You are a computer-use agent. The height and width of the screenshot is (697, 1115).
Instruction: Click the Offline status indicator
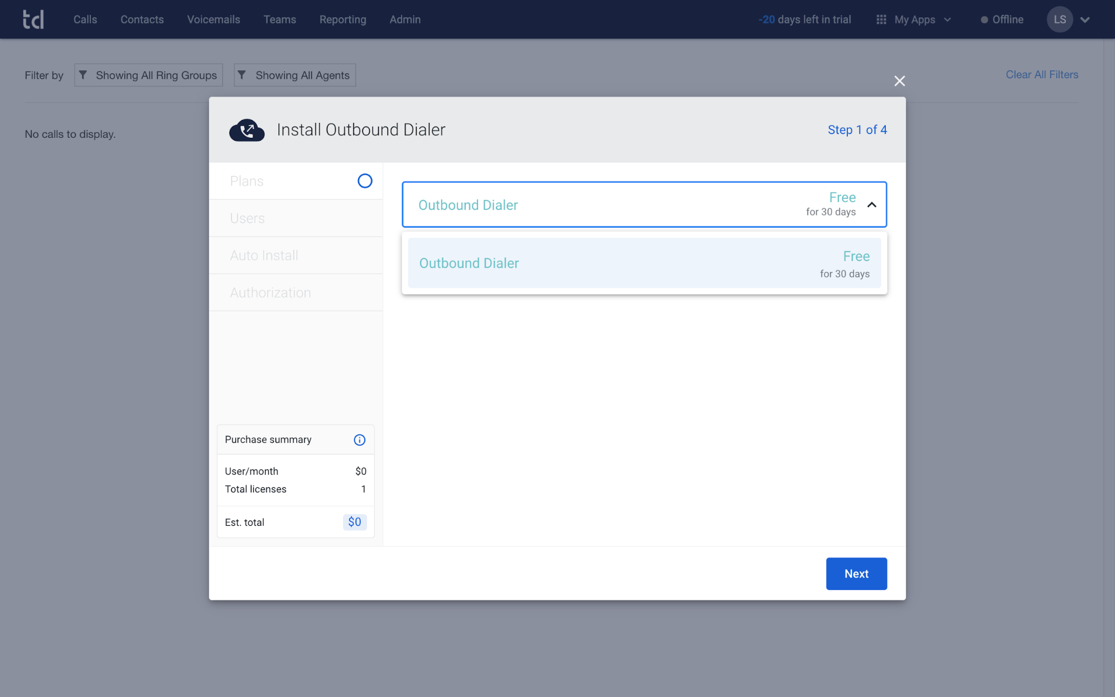tap(1002, 20)
